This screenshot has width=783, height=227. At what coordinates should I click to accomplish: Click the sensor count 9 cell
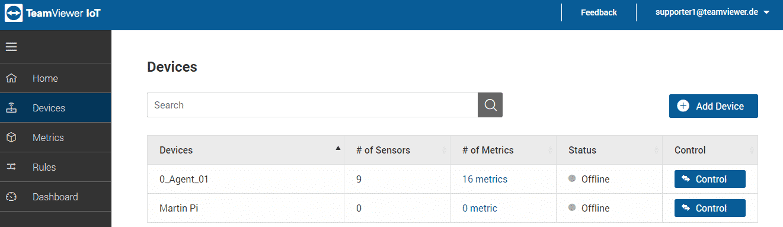tap(397, 179)
